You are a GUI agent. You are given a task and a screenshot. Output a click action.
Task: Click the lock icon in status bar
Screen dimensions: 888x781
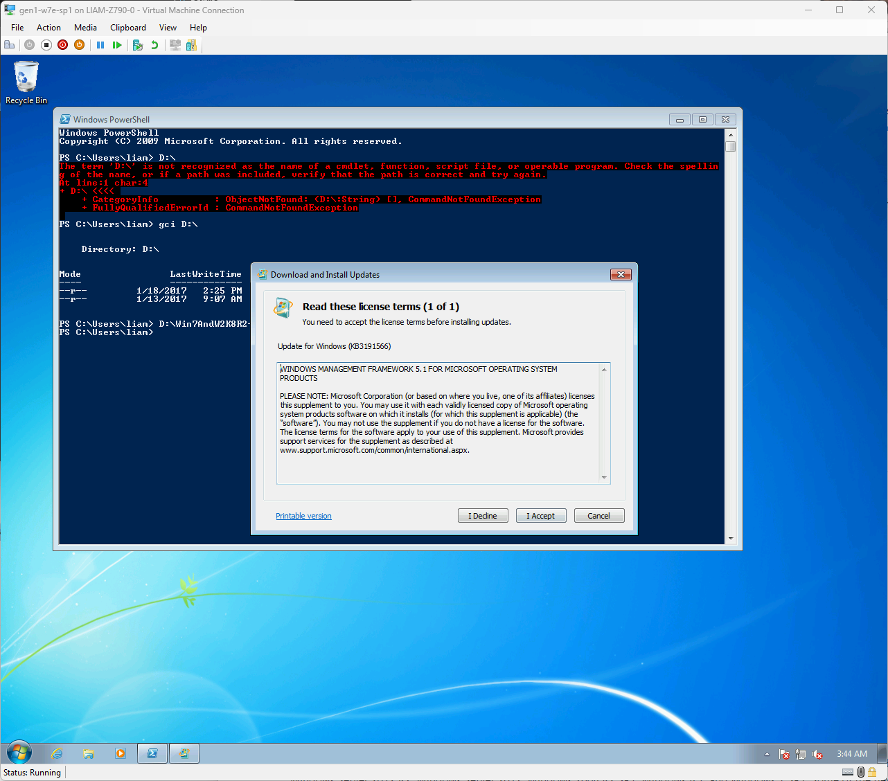point(873,772)
